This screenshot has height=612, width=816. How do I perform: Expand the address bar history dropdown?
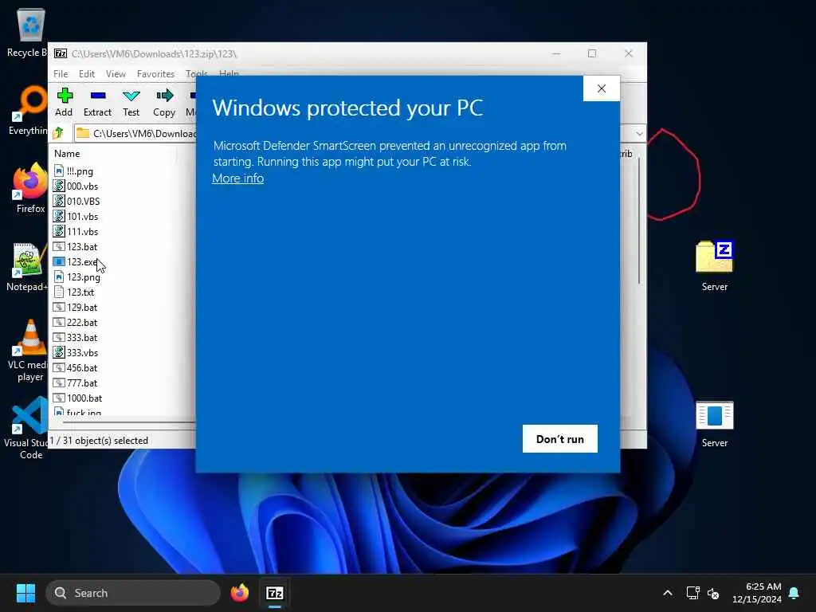tap(639, 133)
